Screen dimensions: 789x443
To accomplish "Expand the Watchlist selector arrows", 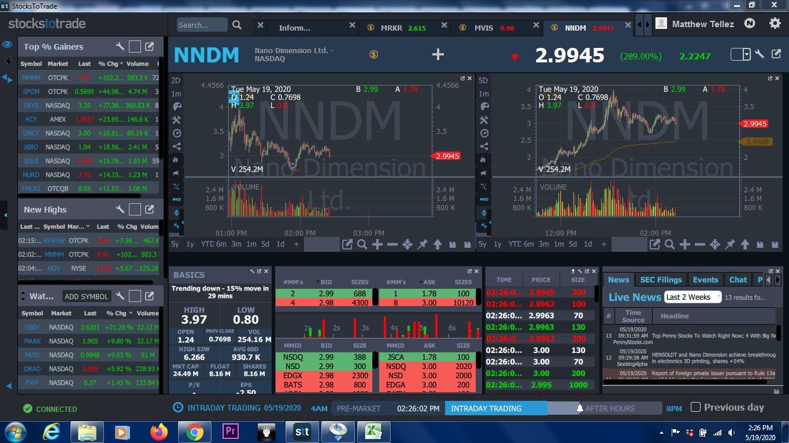I will click(x=24, y=296).
